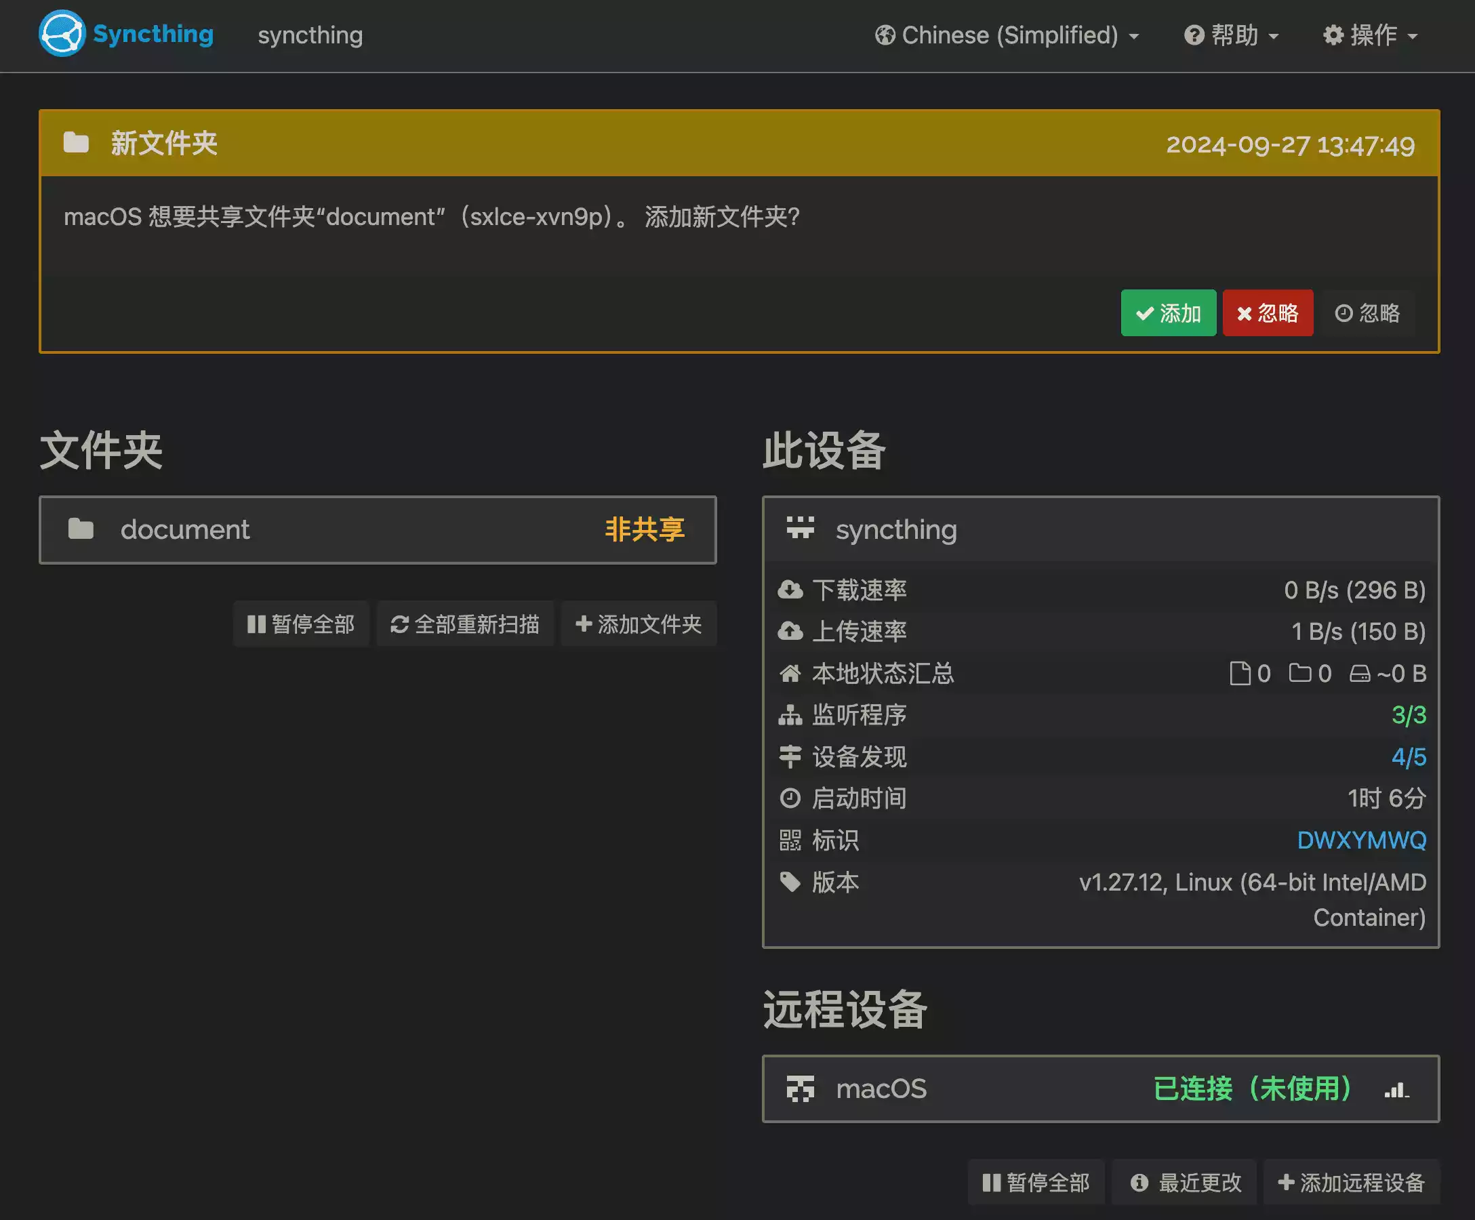This screenshot has width=1475, height=1220.
Task: Click the Syncthing logo icon
Action: pos(62,34)
